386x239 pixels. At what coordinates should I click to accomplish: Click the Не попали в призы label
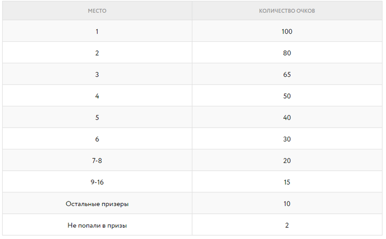coord(97,225)
